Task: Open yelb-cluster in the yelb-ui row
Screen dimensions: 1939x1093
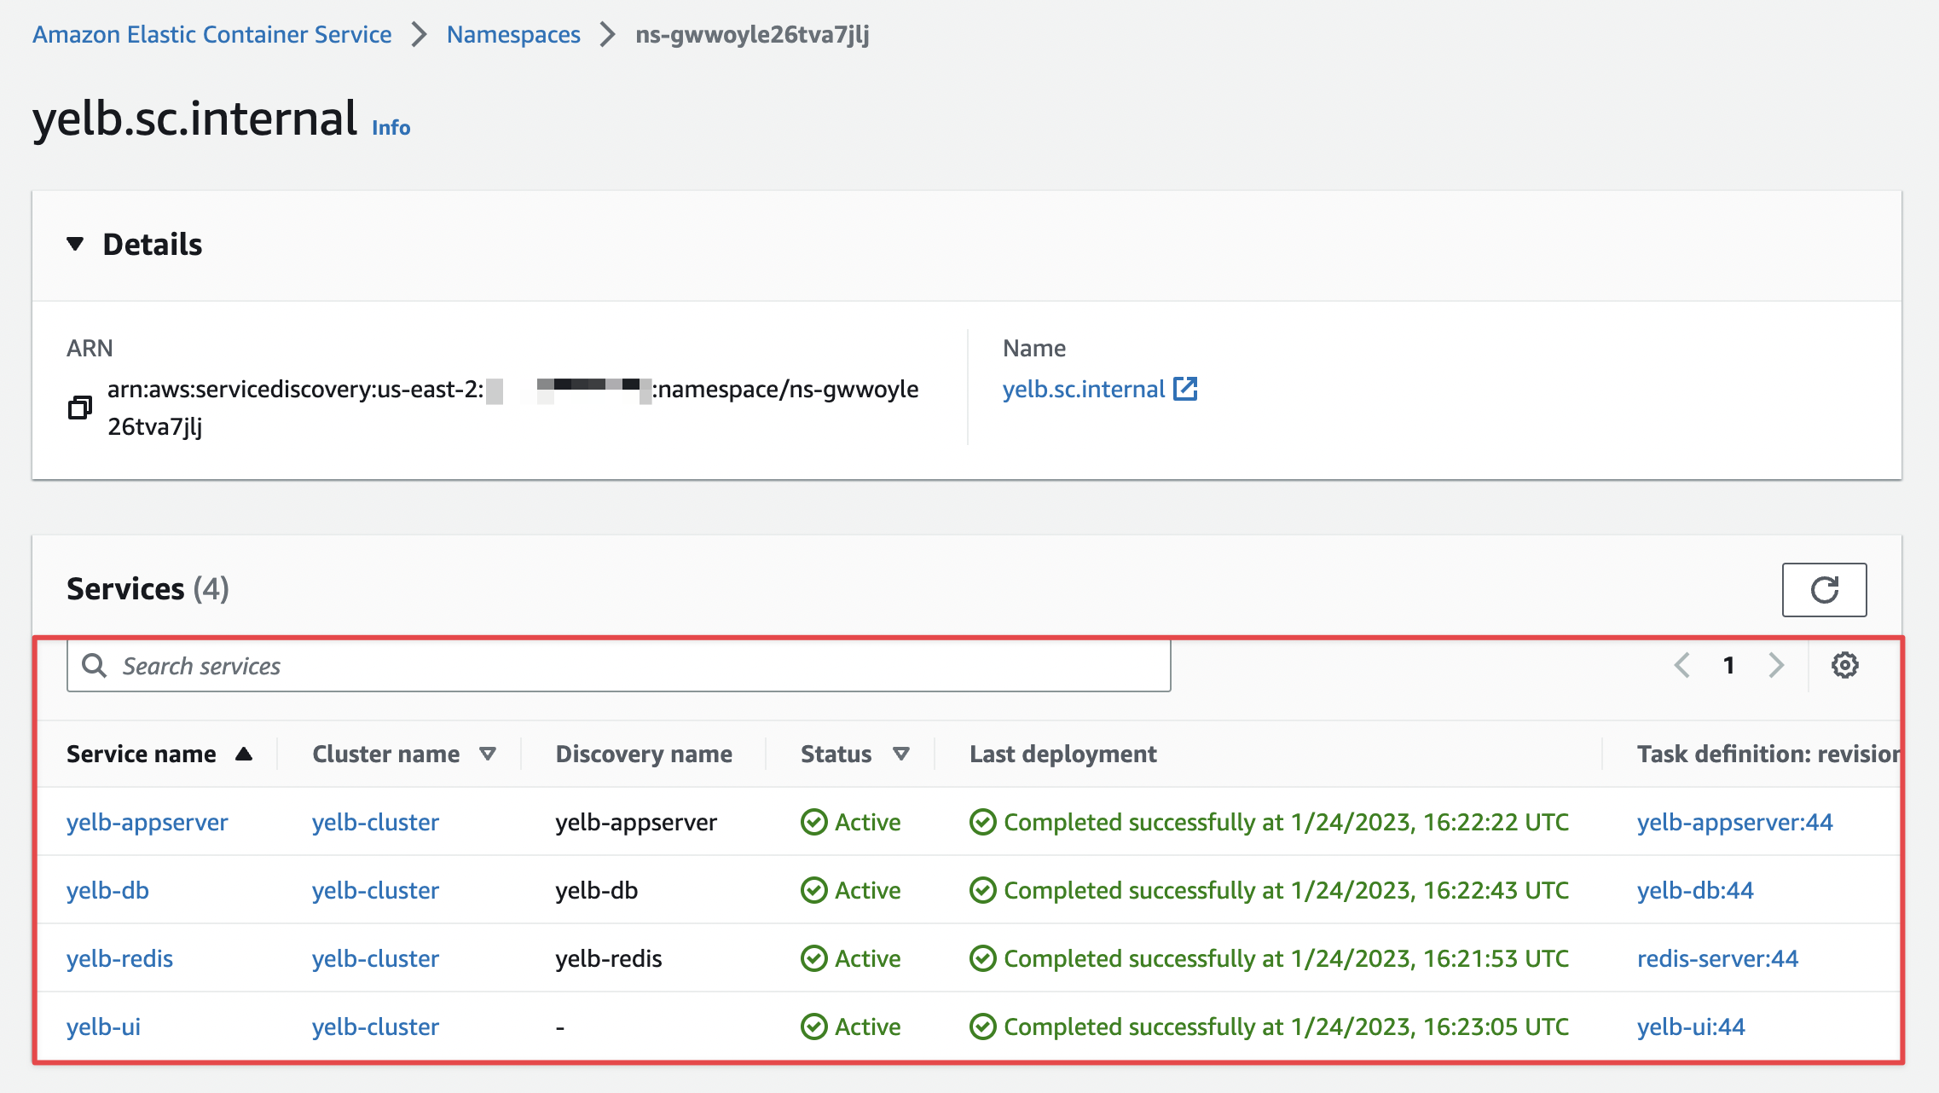Action: tap(375, 1026)
